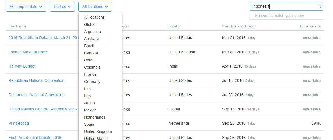Viewport: 333px width, 140px height.
Task: Open Democratic National Convention event
Action: pos(37,95)
